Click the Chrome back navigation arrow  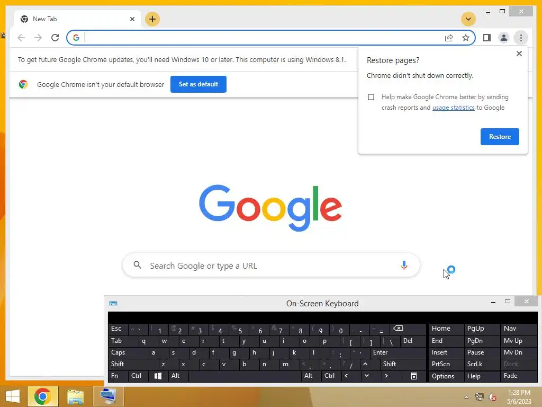point(21,38)
